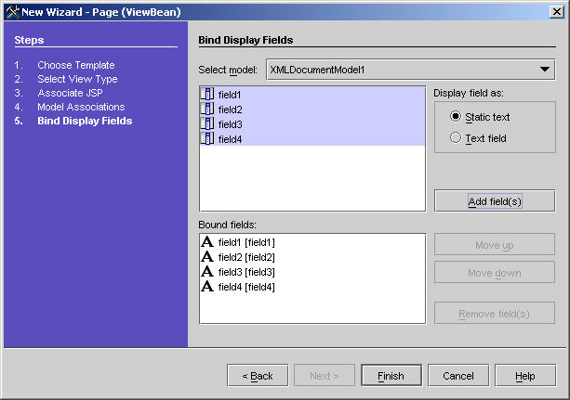Complete the wizard with Finish
The width and height of the screenshot is (570, 400).
point(391,376)
